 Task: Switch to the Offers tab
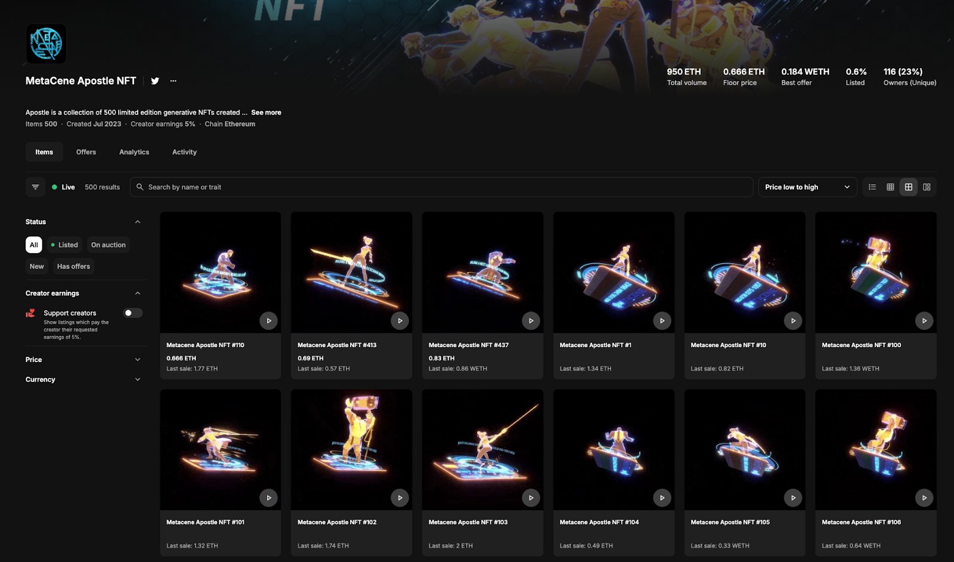click(86, 152)
